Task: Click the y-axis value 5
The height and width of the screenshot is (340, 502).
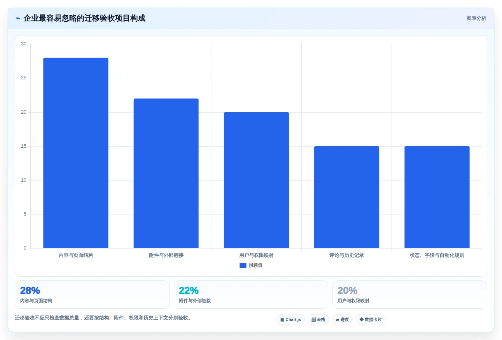Action: coord(25,214)
